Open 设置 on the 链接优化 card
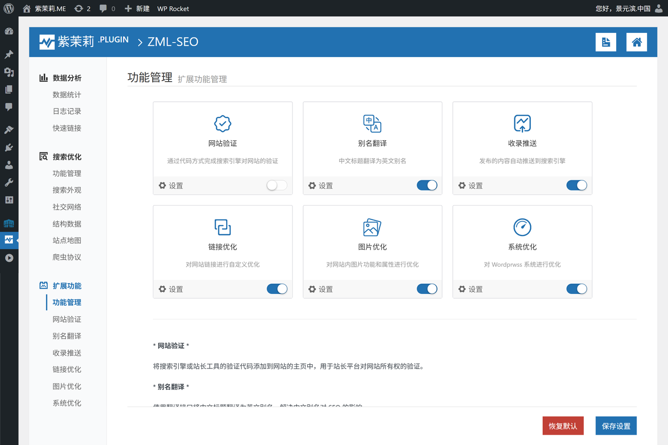 [x=171, y=289]
